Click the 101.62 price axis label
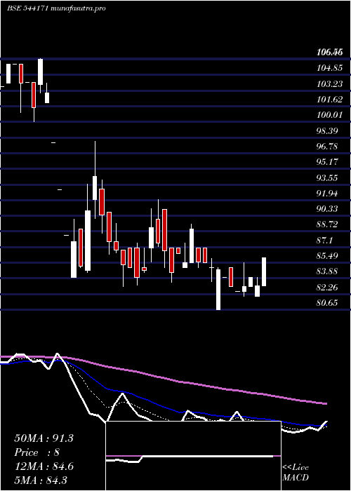The width and height of the screenshot is (351, 491). tap(329, 100)
